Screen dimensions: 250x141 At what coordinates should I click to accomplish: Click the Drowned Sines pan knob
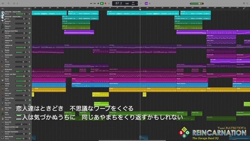point(30,100)
